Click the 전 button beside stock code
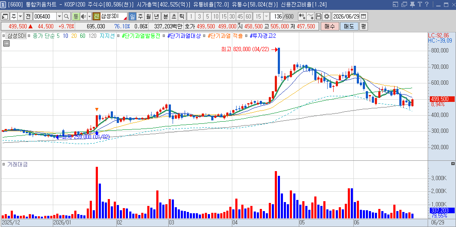 (x=28, y=16)
